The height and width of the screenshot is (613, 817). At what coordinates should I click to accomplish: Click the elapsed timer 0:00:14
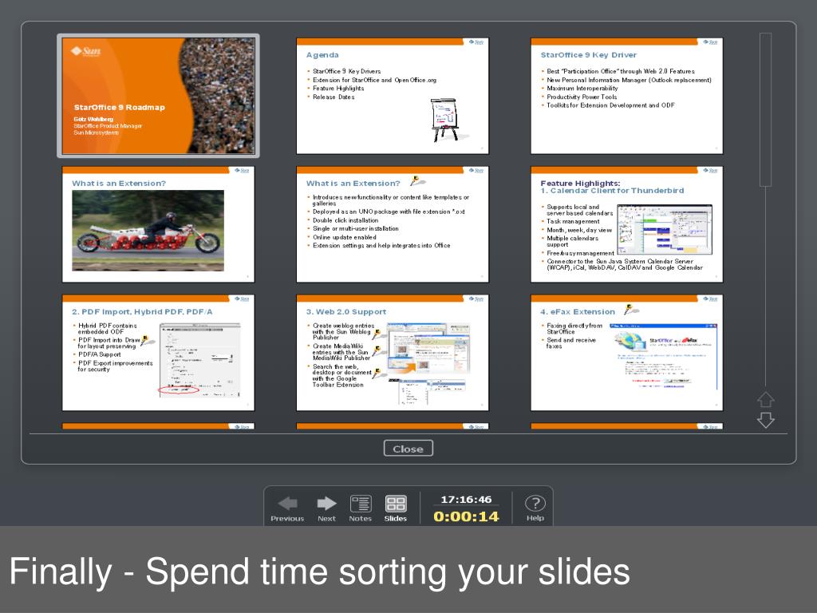tap(466, 516)
